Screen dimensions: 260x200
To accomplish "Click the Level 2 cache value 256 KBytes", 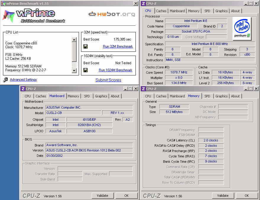I will 225,83.
